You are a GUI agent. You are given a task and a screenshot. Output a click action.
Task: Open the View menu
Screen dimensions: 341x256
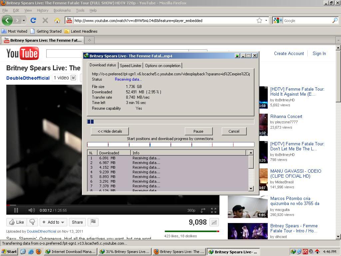(28, 10)
